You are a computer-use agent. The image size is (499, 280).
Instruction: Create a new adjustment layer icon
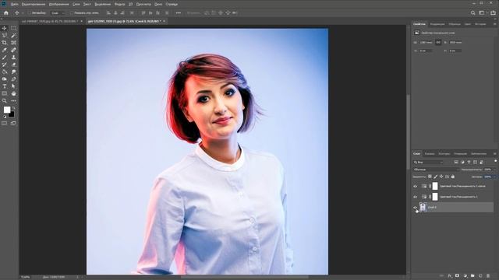(465, 276)
